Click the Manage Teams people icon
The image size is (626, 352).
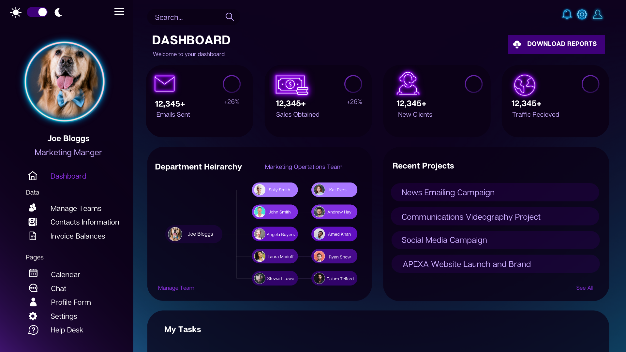tap(33, 208)
